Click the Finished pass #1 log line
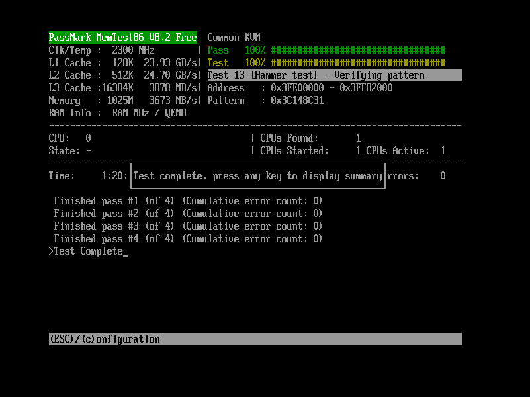Screen dimensions: 530x397 (x=188, y=201)
